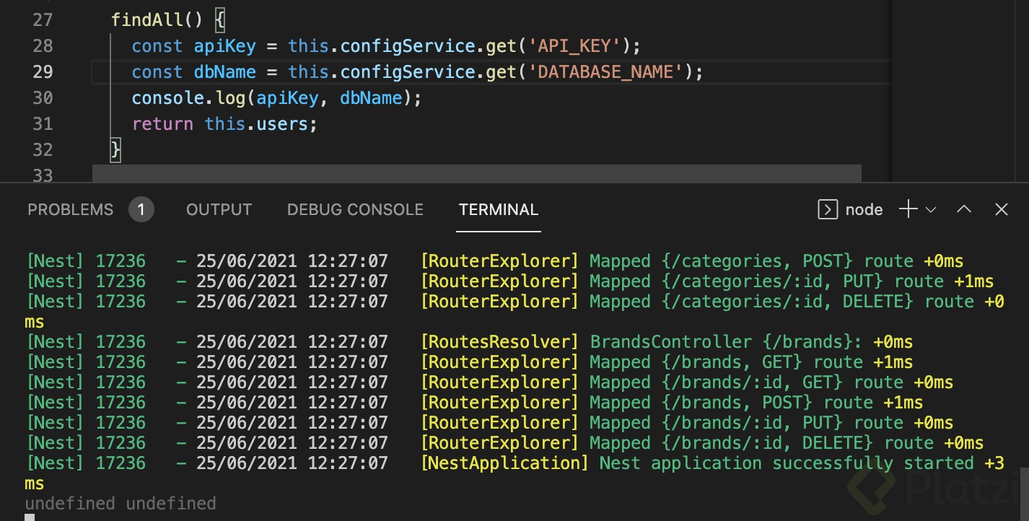Click the editor's horizontal scrollbar
The height and width of the screenshot is (521, 1029).
coord(476,174)
